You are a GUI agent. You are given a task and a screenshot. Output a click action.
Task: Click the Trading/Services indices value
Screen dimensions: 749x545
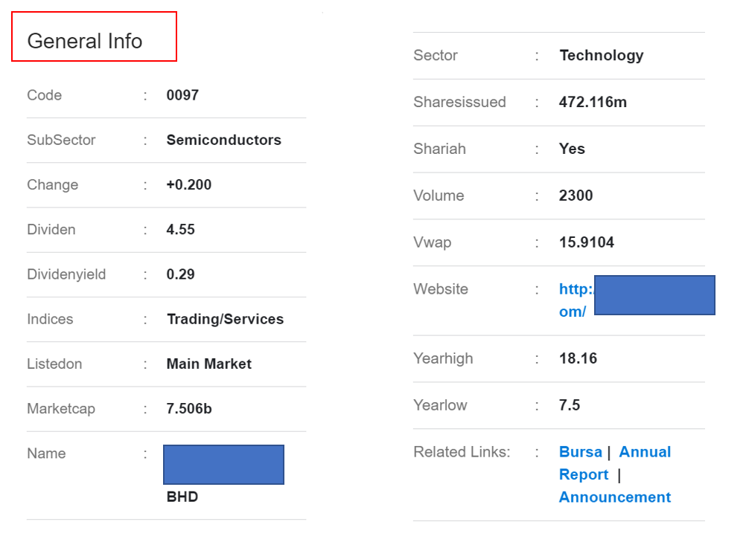[x=225, y=319]
